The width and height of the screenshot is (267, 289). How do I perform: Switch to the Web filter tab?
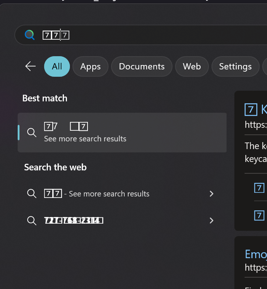[x=192, y=66]
